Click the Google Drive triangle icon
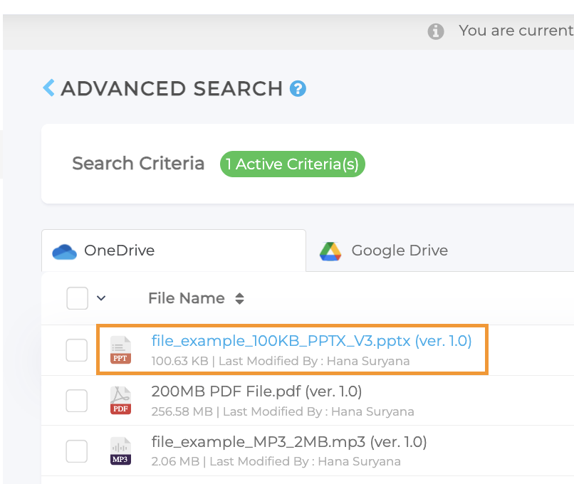The image size is (574, 484). tap(330, 251)
